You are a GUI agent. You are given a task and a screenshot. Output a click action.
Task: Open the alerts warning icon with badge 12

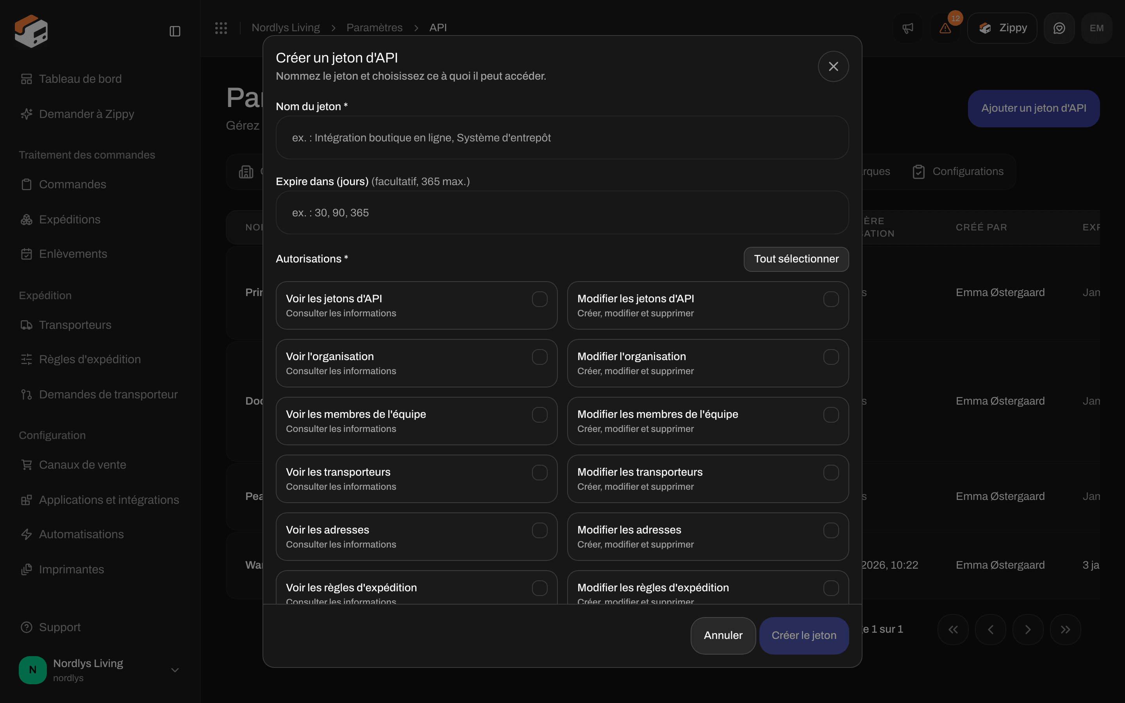(945, 28)
